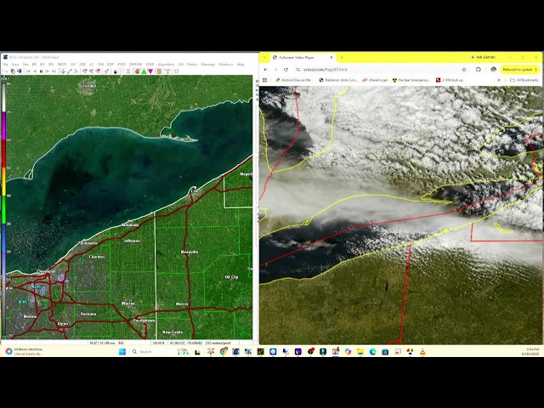Open the KDP product menu

coord(110,65)
